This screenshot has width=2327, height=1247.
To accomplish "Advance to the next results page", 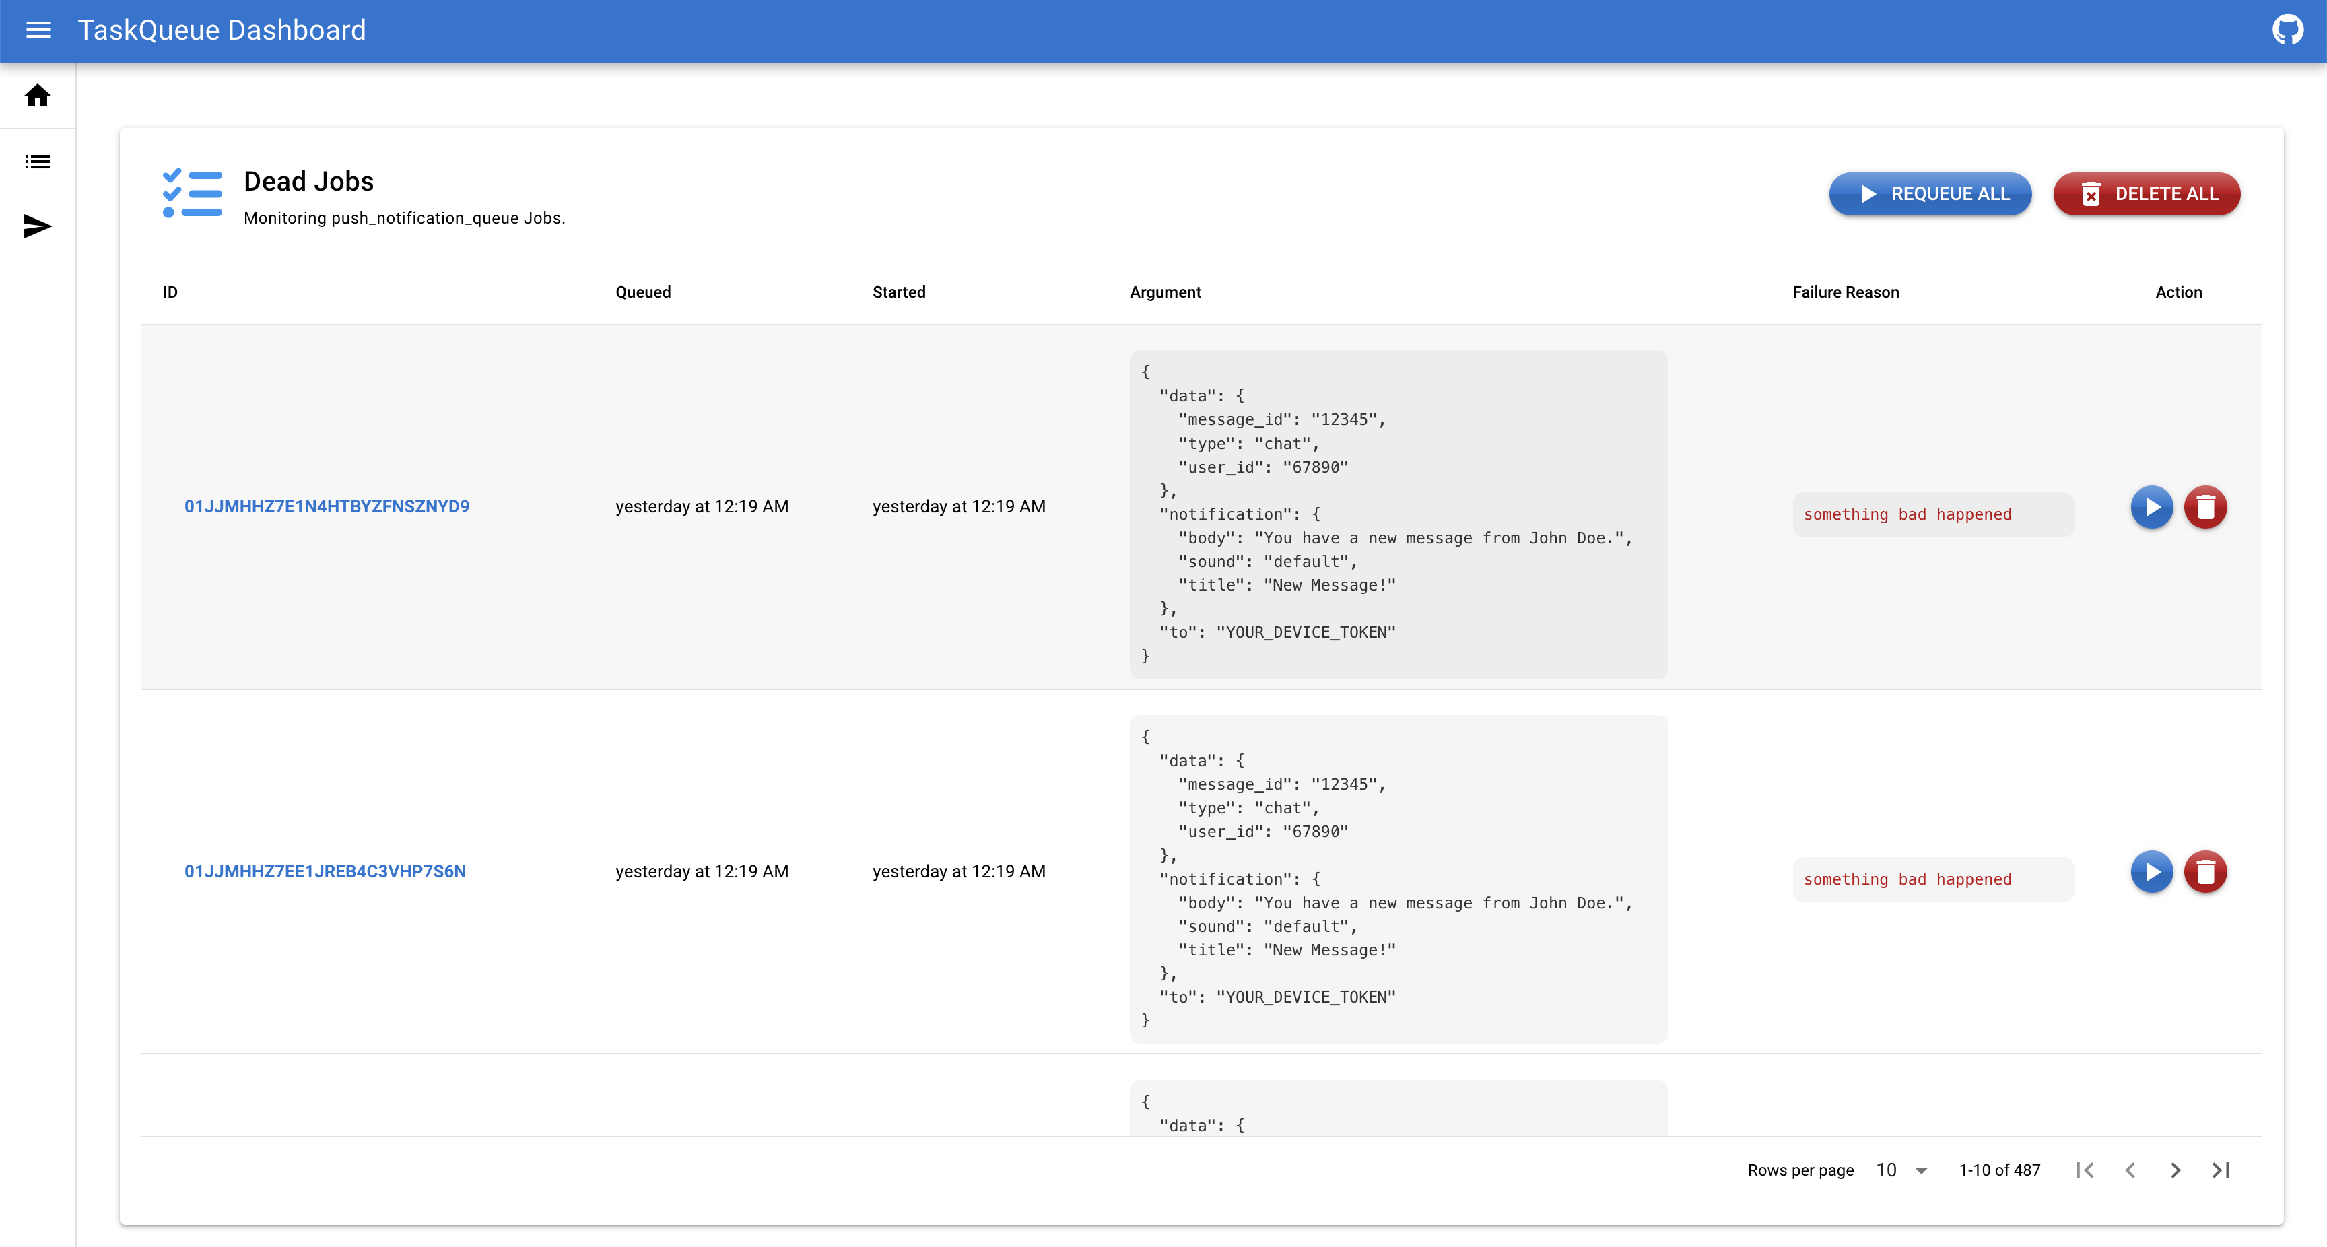I will [x=2176, y=1170].
